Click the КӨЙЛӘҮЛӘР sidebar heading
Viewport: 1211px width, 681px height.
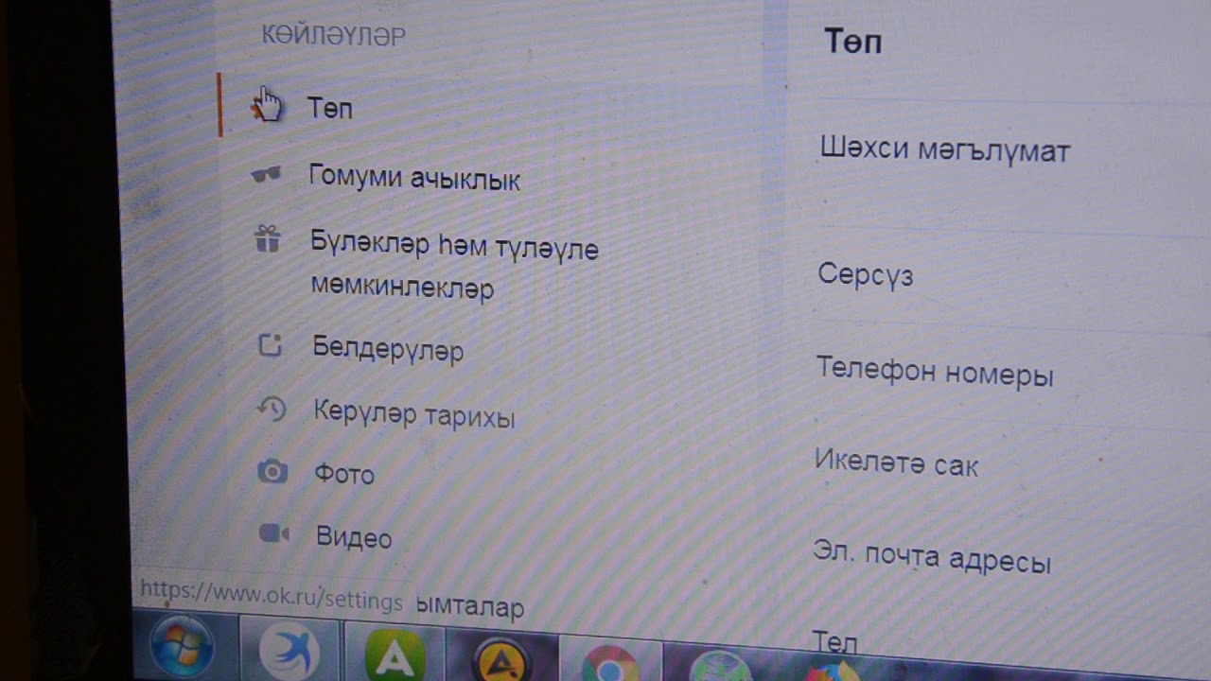(x=334, y=36)
